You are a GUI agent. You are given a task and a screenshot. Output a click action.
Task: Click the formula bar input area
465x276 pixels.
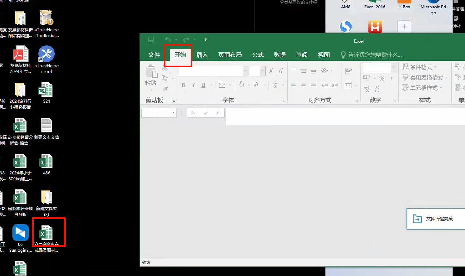(x=342, y=116)
